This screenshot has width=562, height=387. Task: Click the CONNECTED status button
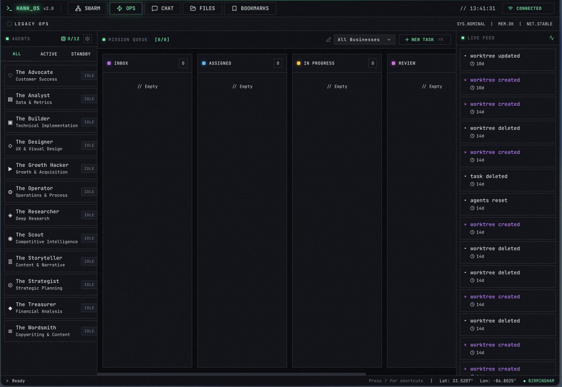(x=528, y=8)
